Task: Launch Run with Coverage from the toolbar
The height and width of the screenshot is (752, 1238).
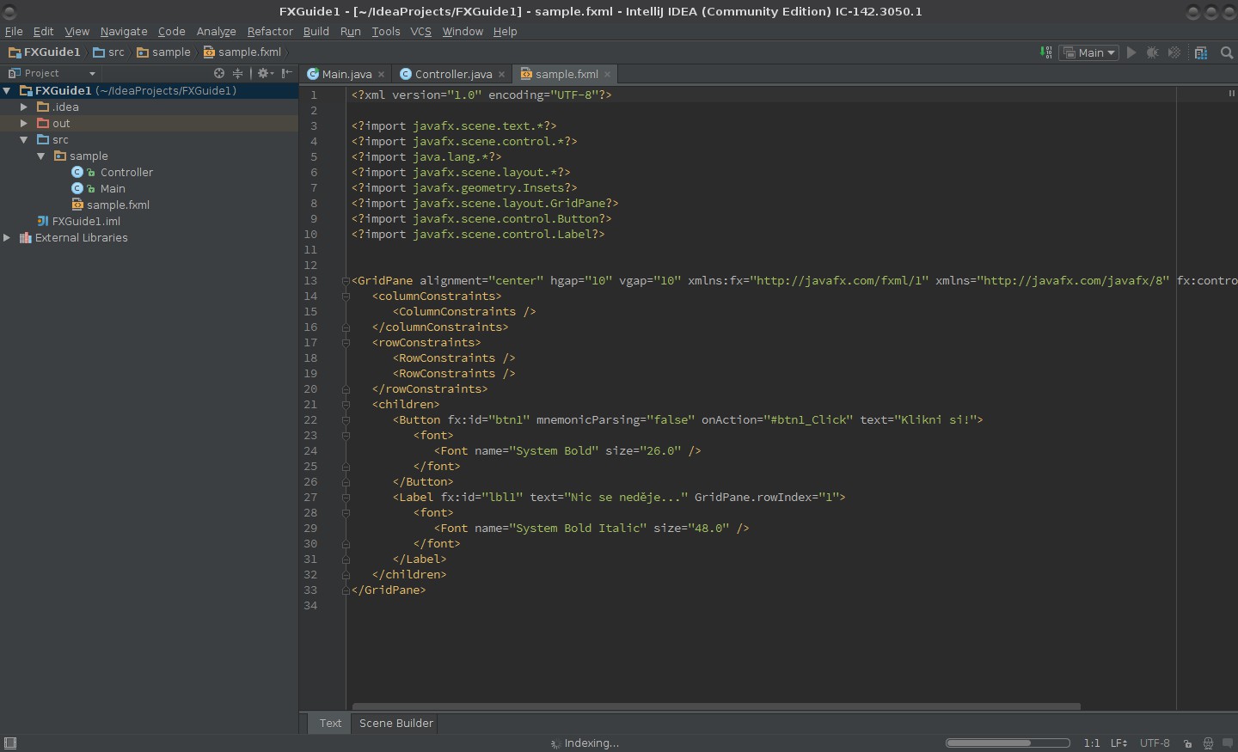Action: tap(1174, 52)
